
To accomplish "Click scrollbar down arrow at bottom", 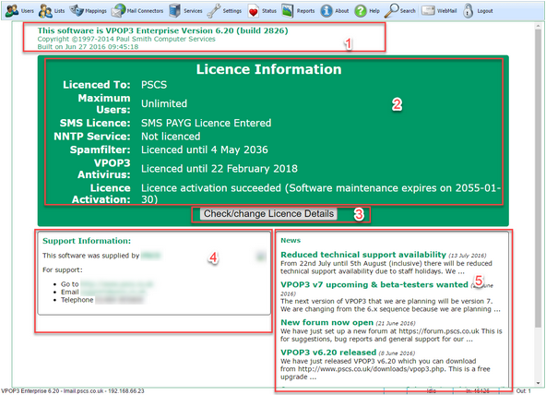I will [539, 383].
